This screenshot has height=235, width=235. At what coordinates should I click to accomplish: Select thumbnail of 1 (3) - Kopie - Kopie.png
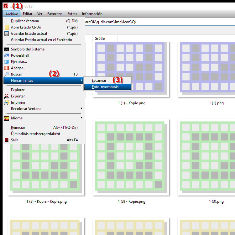(46, 170)
